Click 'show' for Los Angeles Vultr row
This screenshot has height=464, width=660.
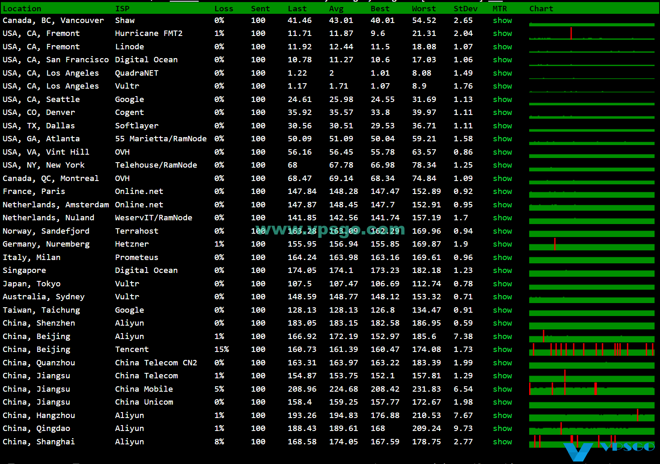(x=502, y=86)
